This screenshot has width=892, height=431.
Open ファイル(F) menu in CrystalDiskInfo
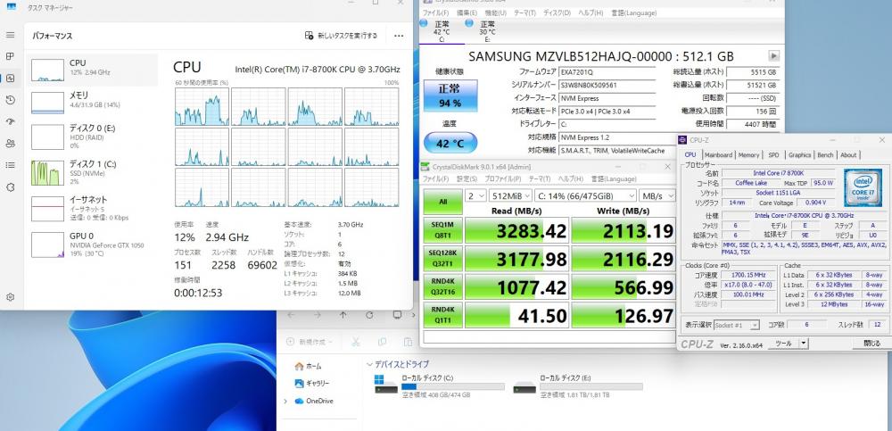(435, 12)
